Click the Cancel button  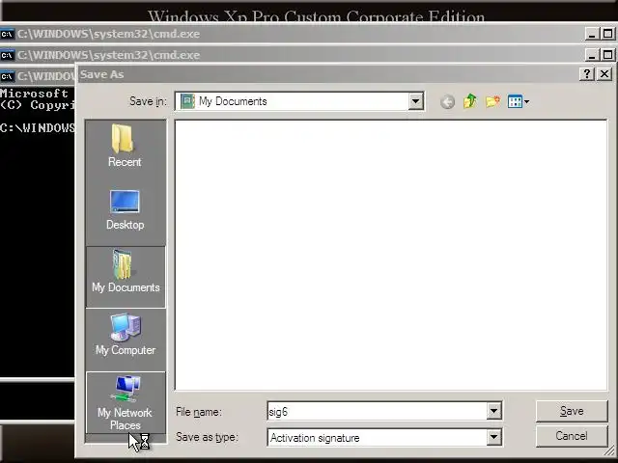572,436
